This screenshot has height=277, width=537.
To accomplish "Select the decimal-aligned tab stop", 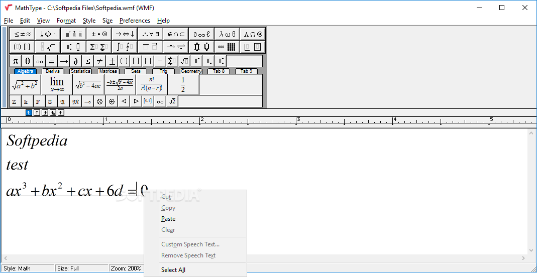I will (61, 112).
